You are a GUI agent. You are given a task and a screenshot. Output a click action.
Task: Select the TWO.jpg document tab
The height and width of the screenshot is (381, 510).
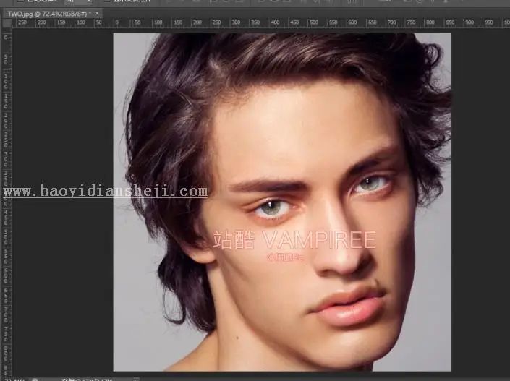pos(52,14)
